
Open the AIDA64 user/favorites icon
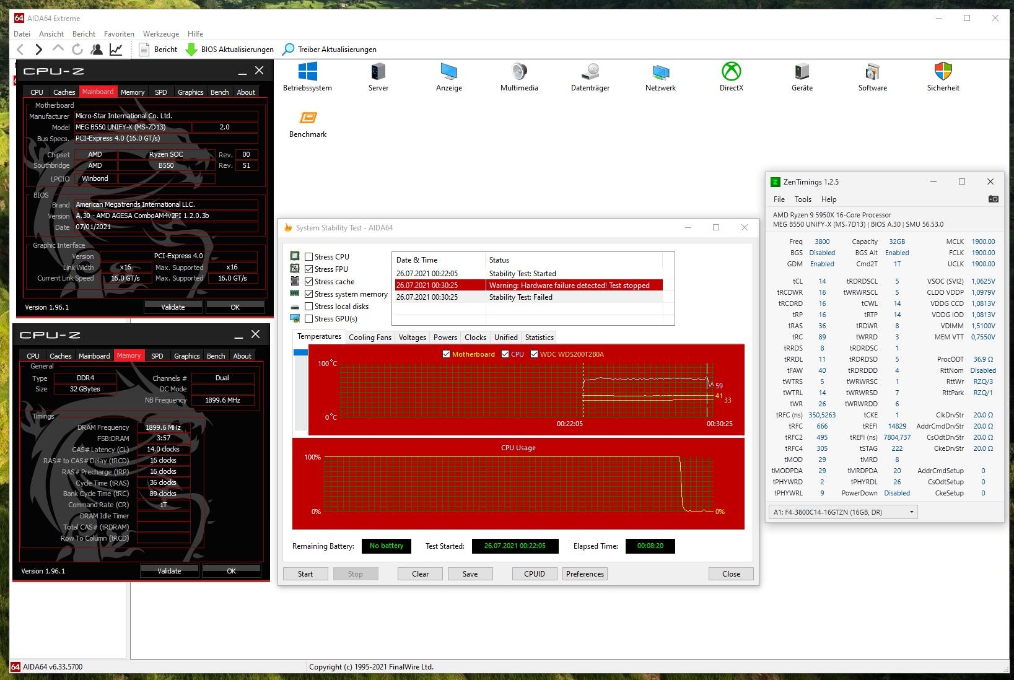tap(97, 50)
